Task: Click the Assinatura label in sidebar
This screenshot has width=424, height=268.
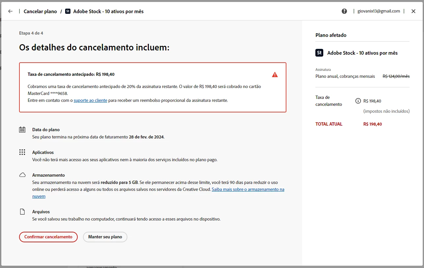Action: coord(323,70)
